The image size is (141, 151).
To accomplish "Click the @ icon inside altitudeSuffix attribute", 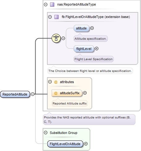I will click(56, 93).
